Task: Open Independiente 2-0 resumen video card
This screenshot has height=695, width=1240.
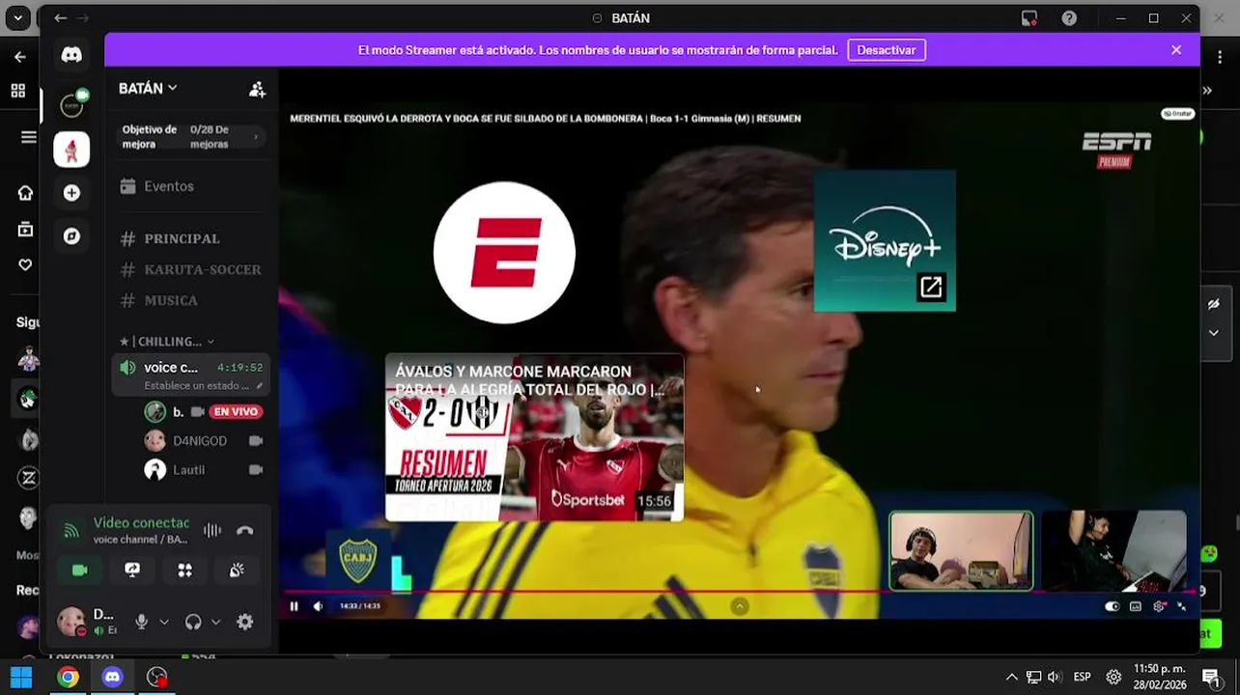Action: click(x=534, y=437)
